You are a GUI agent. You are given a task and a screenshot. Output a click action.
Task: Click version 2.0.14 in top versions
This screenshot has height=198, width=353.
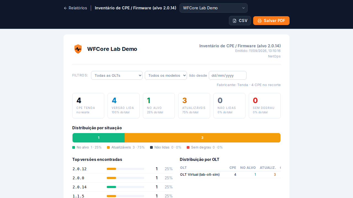coord(80,187)
